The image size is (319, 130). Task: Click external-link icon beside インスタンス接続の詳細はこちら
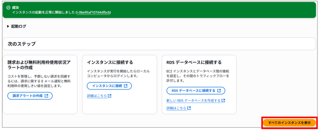point(110,96)
